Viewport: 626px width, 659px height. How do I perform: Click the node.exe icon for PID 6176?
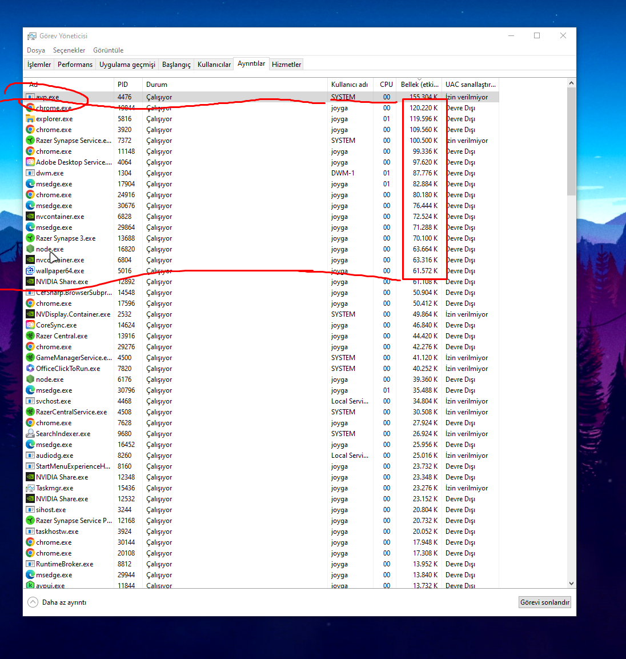coord(30,380)
